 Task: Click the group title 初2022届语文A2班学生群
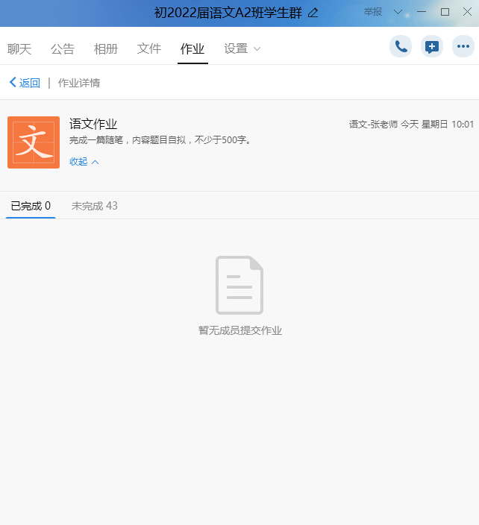(x=228, y=13)
